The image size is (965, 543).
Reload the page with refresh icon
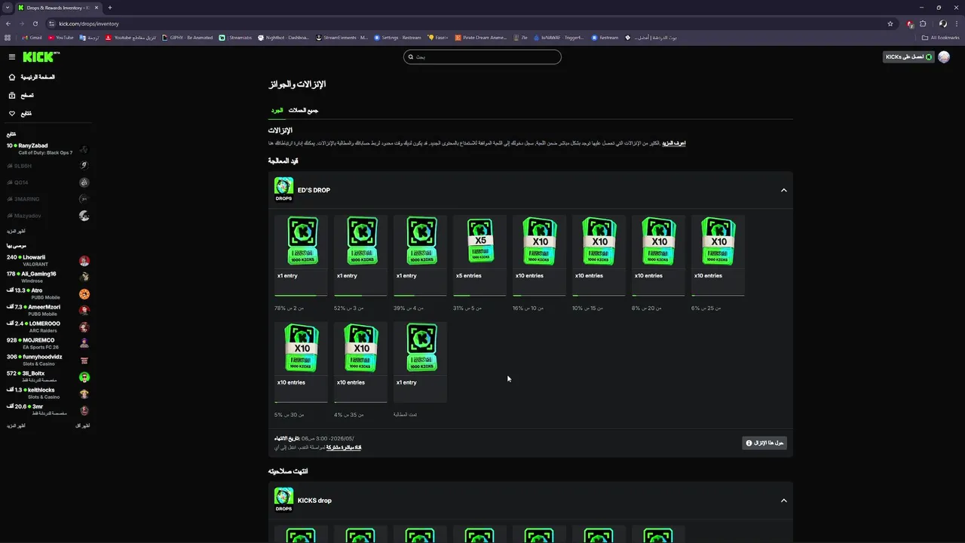(35, 23)
